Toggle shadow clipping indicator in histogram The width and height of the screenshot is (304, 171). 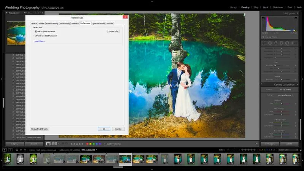point(263,18)
